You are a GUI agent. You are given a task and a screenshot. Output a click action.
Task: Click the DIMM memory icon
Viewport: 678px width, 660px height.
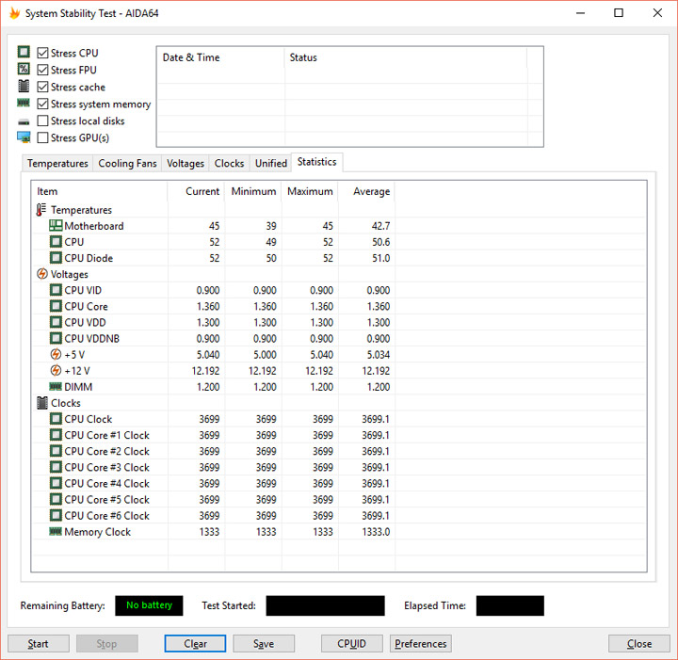(56, 386)
